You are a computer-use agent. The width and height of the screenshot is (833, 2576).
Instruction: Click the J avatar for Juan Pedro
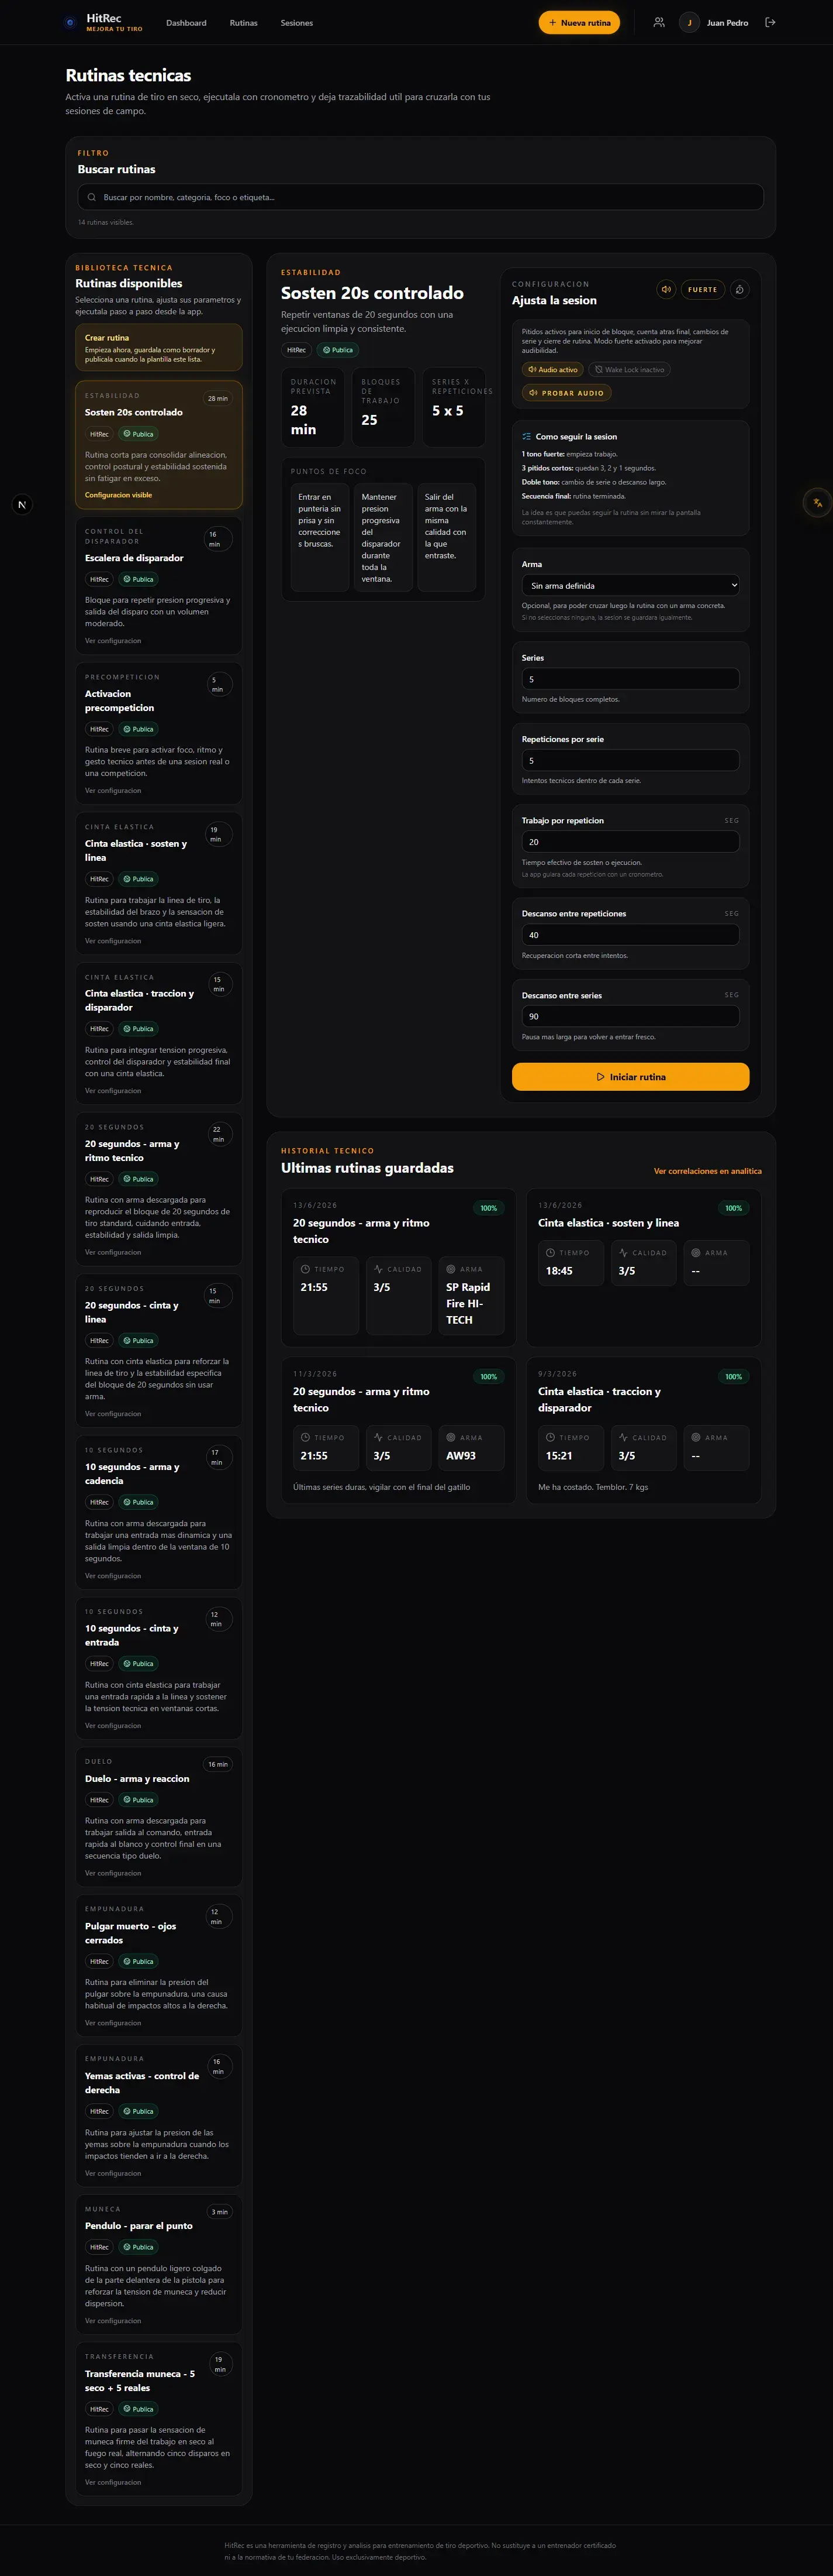(689, 22)
